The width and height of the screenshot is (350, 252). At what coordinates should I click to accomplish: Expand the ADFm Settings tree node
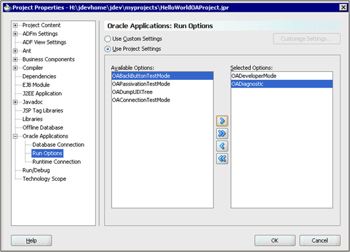15,34
